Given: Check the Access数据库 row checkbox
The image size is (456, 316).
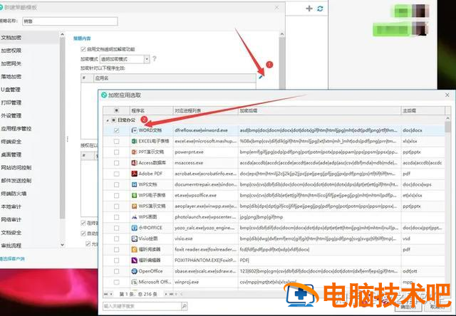Looking at the screenshot, I should click(x=117, y=163).
